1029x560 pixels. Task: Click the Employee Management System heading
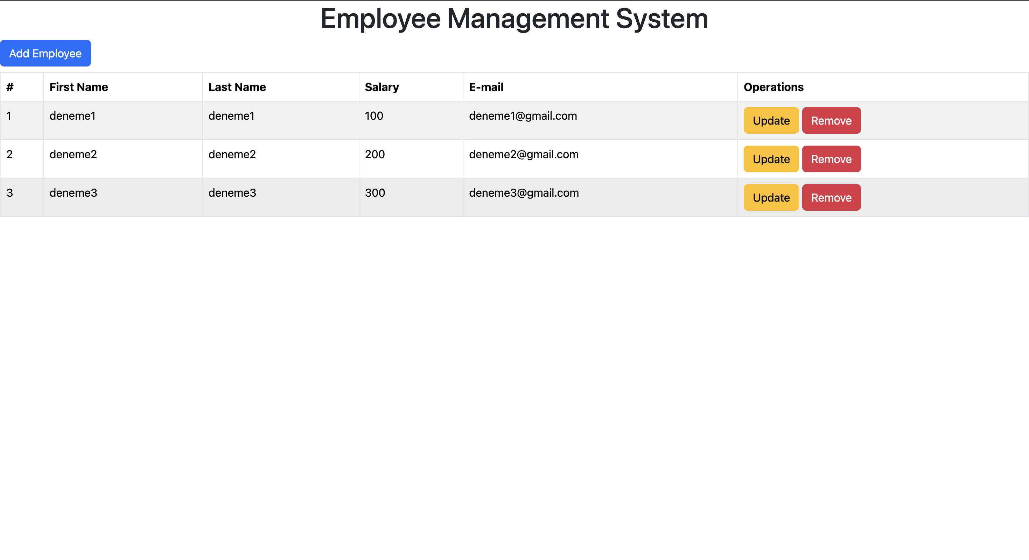pos(514,19)
